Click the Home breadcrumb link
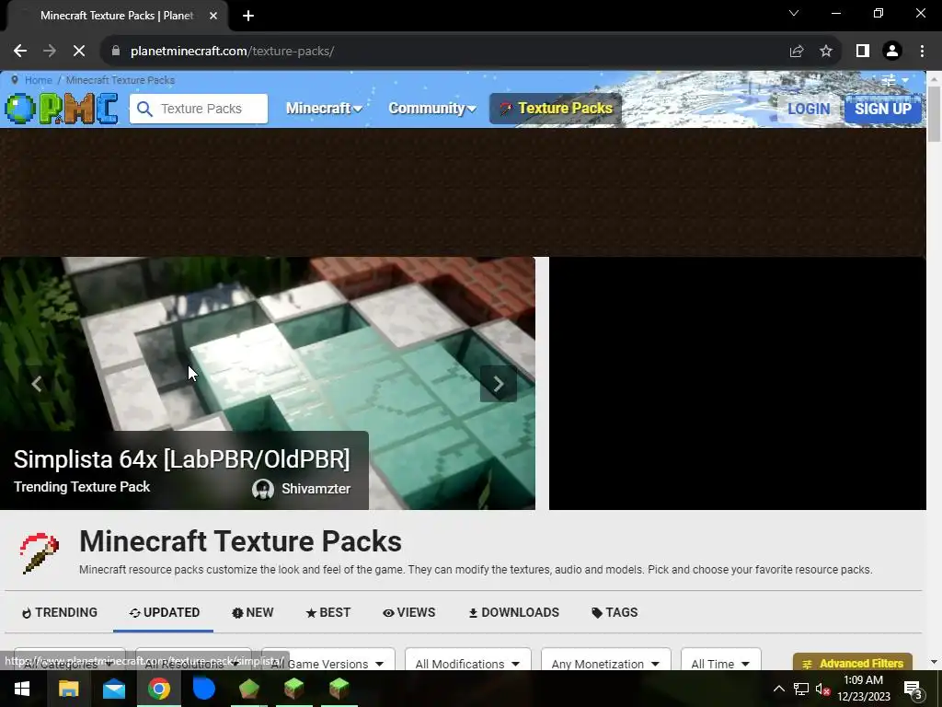The image size is (942, 707). pyautogui.click(x=39, y=80)
